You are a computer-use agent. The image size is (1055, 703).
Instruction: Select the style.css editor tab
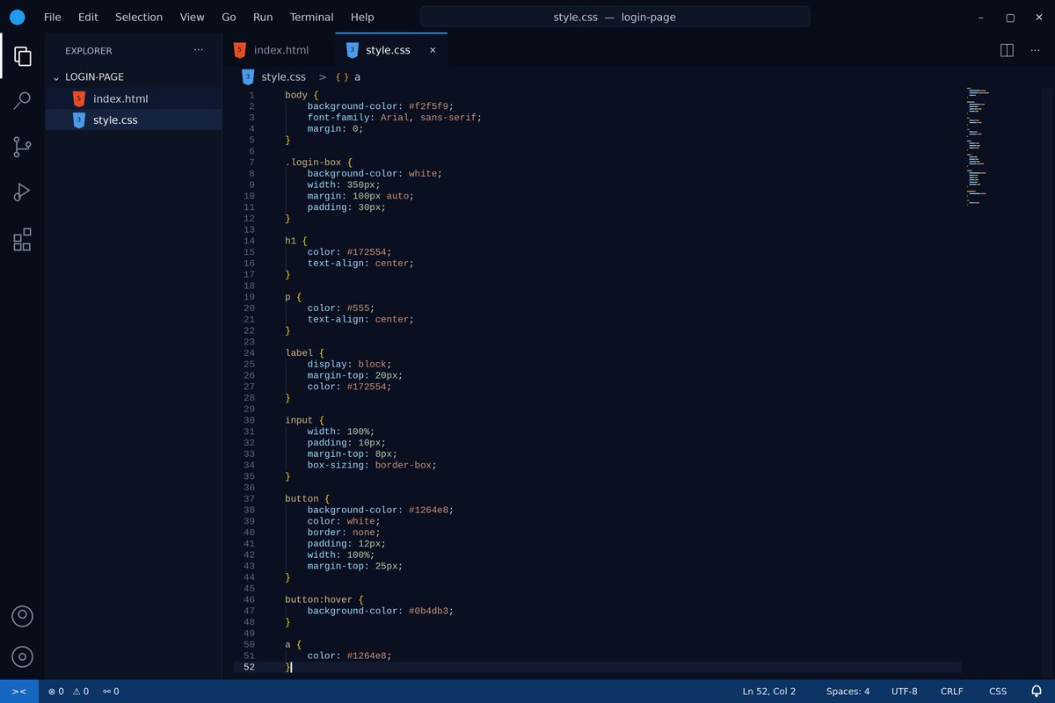click(x=391, y=50)
